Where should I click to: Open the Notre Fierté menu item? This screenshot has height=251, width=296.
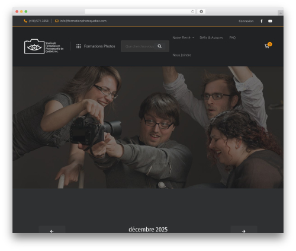click(181, 37)
